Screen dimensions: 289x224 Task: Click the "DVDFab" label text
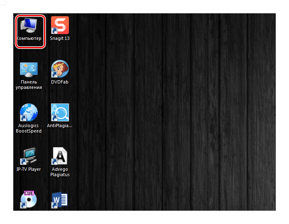click(x=60, y=82)
